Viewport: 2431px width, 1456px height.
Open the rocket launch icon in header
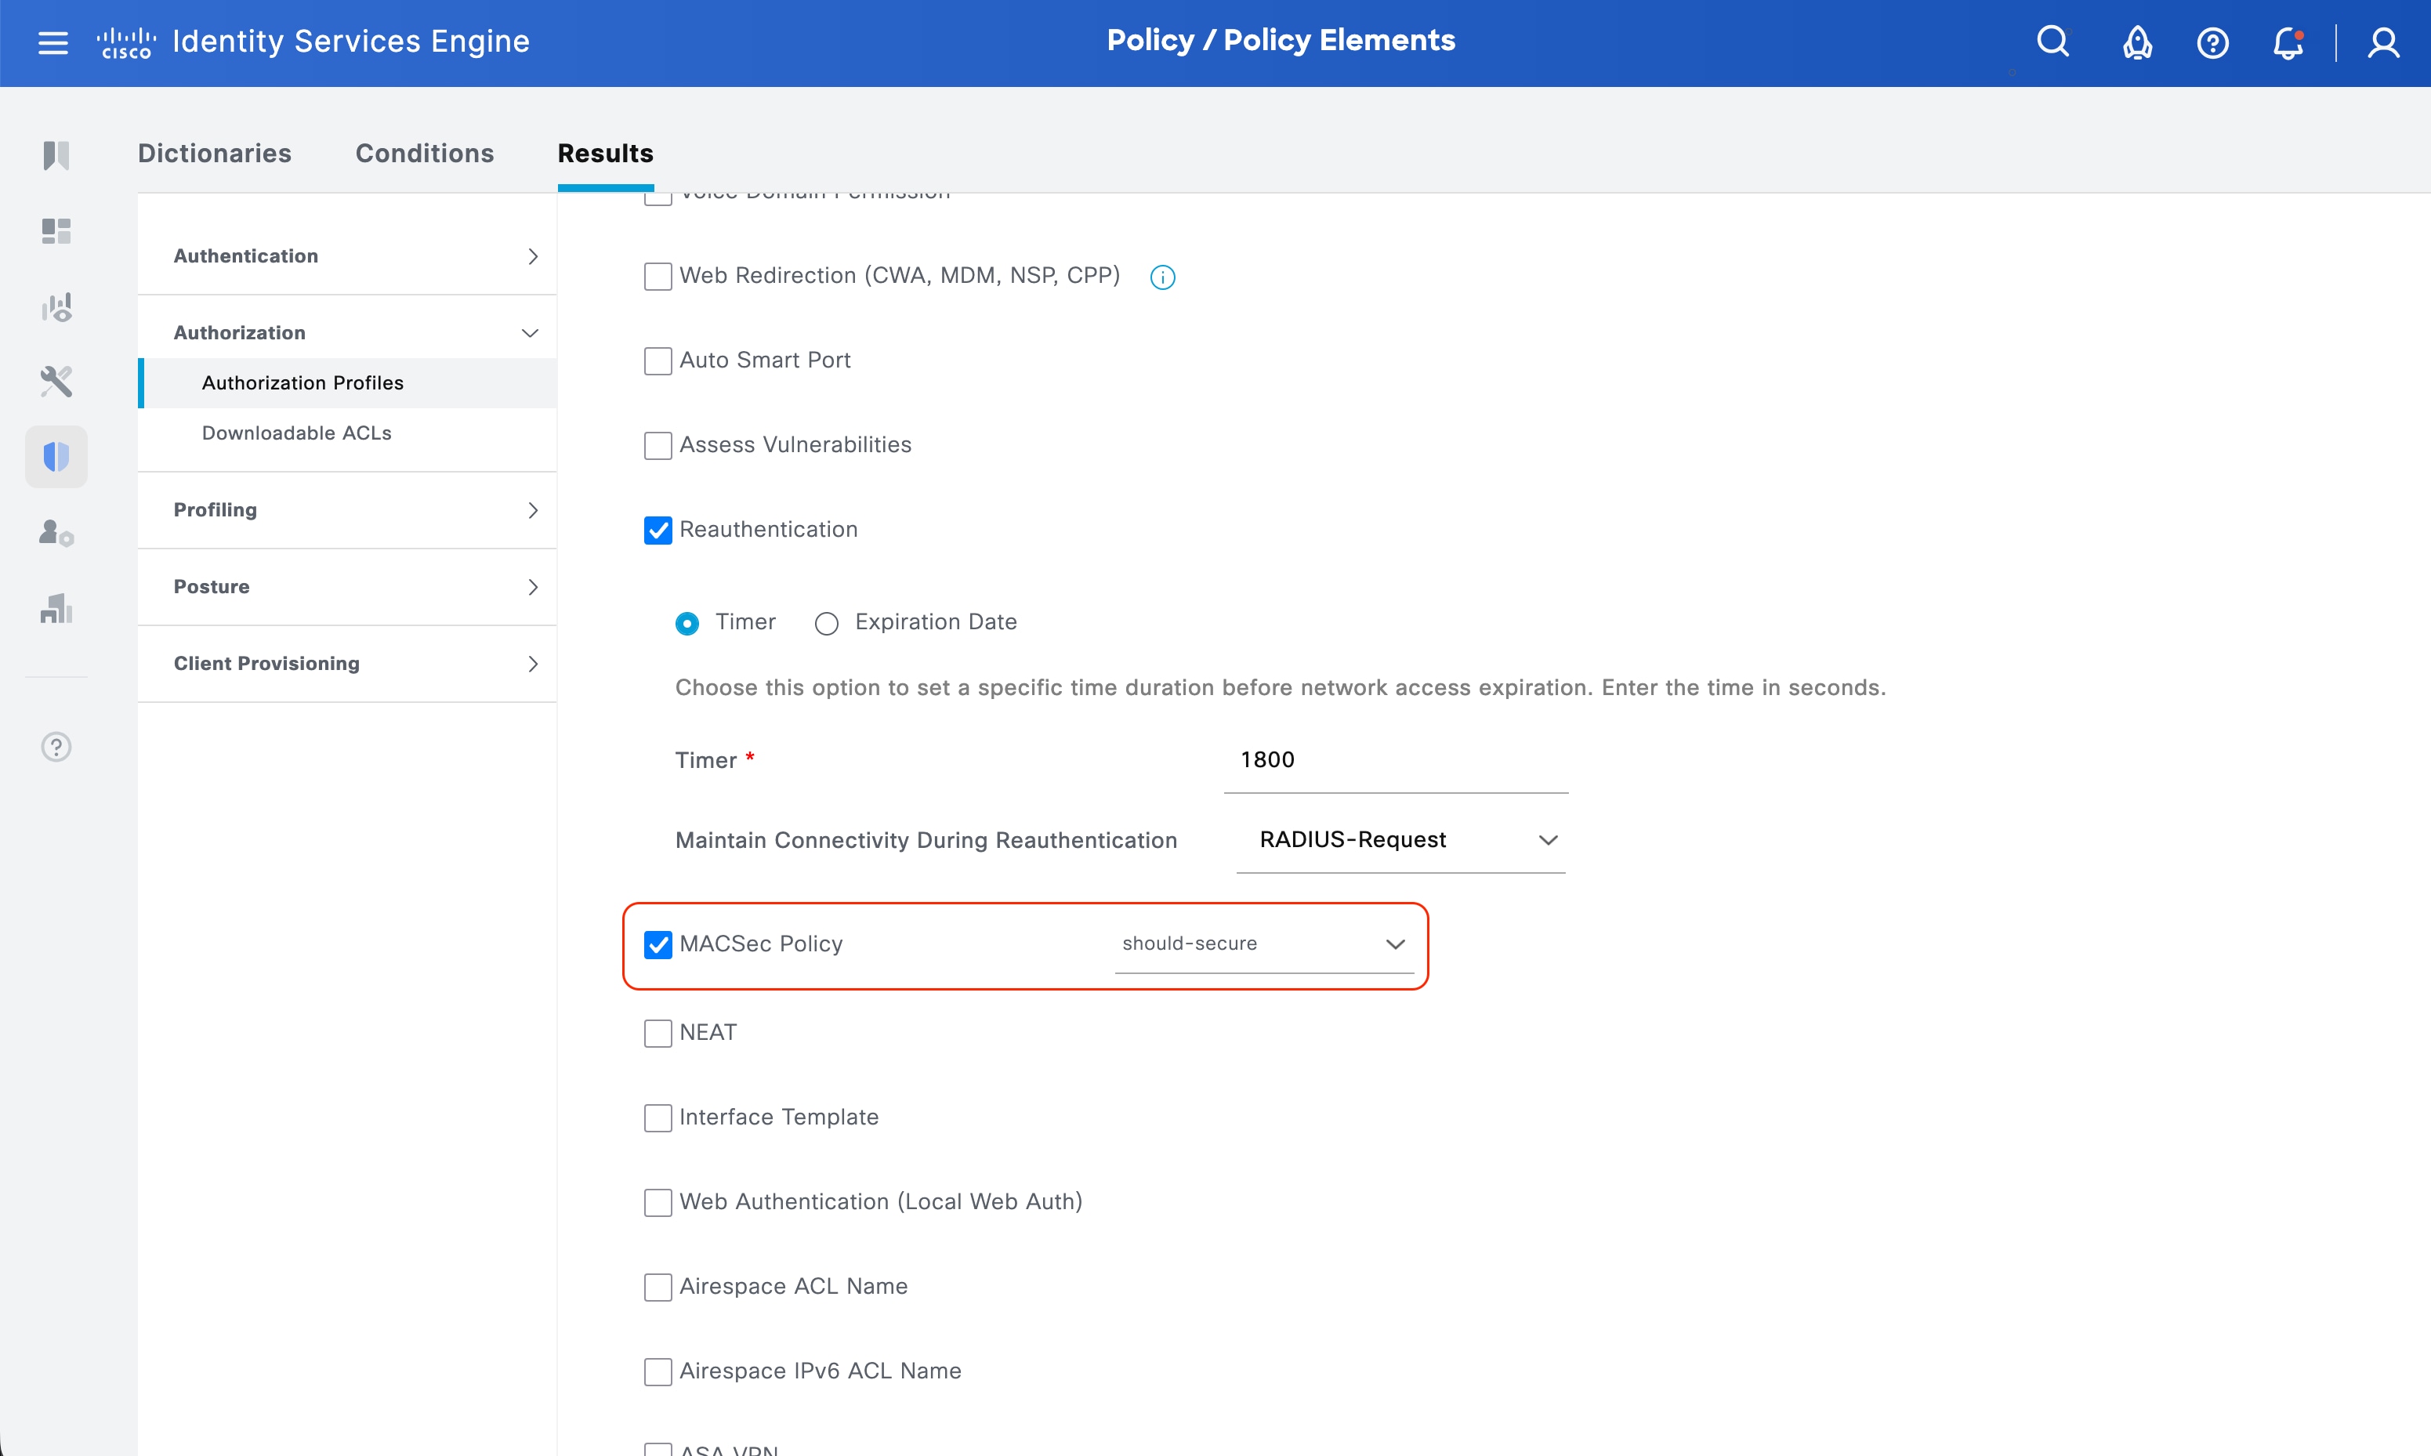(2136, 43)
